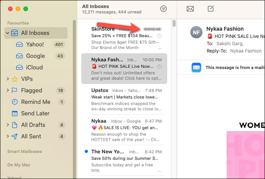Viewport: 265px width, 179px height.
Task: Collapse the All Inboxes chevron
Action: point(7,33)
